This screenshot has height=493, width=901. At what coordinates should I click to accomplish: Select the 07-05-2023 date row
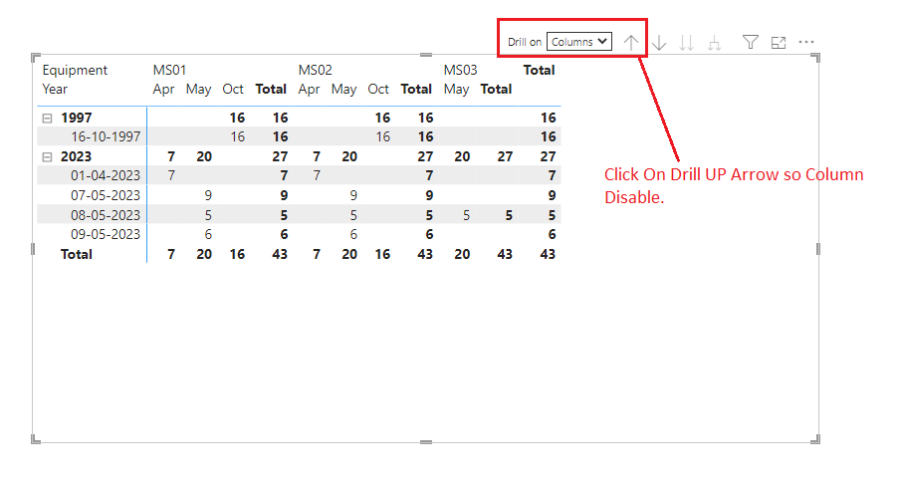coord(106,195)
